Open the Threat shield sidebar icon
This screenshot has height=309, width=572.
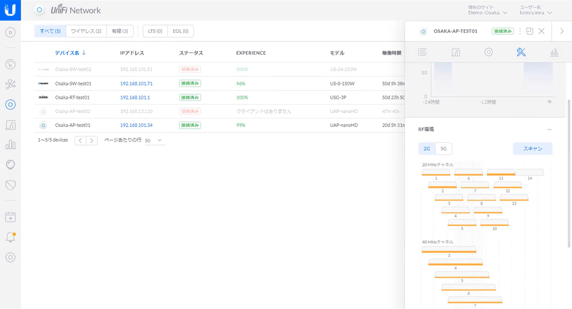click(10, 185)
